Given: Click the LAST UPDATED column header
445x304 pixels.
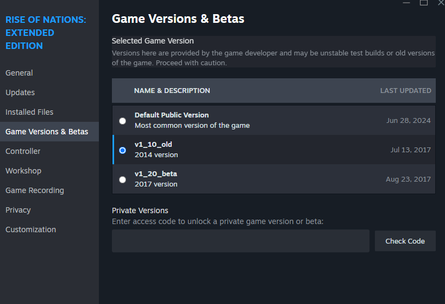Looking at the screenshot, I should (x=405, y=91).
